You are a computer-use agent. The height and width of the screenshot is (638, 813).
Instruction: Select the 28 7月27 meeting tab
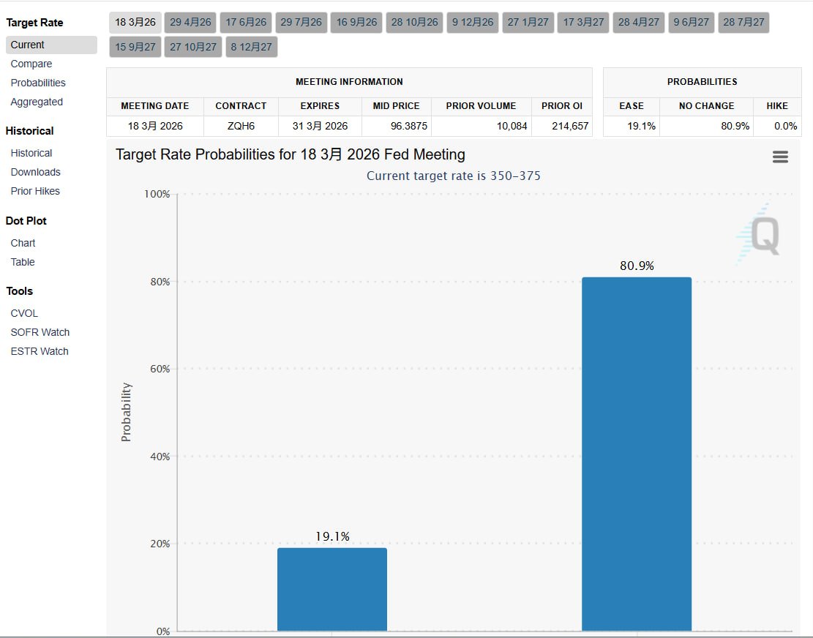click(743, 22)
